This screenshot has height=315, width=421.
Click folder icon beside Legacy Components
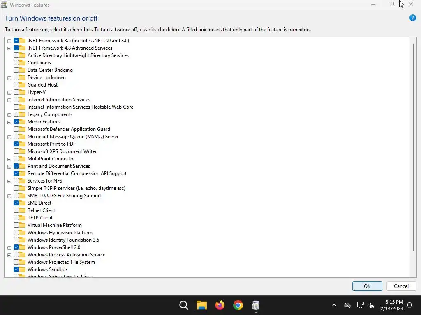coord(22,114)
